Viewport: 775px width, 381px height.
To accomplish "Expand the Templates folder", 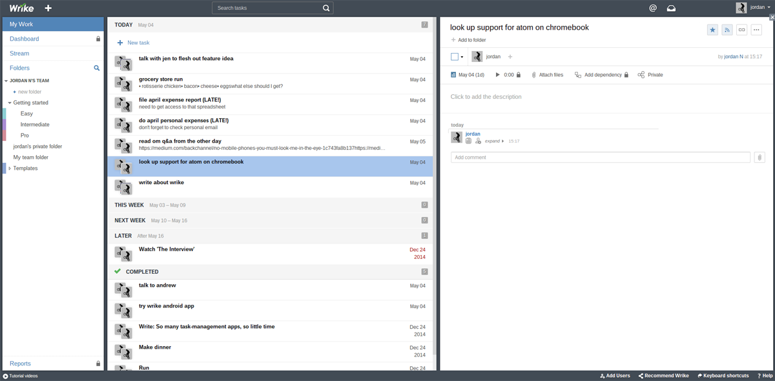I will pos(10,169).
